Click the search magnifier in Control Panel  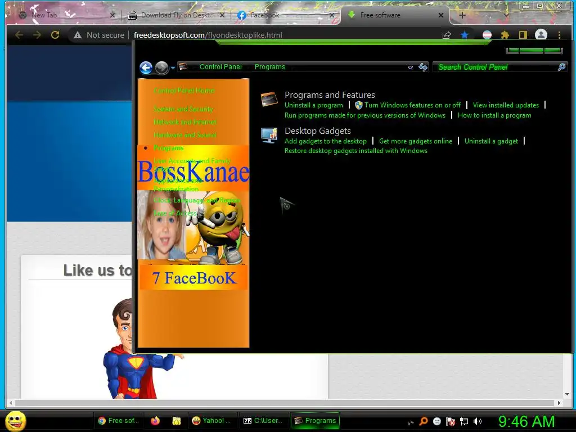click(561, 67)
